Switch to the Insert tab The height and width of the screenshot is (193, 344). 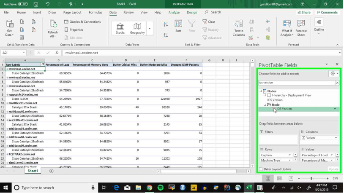coord(37,12)
